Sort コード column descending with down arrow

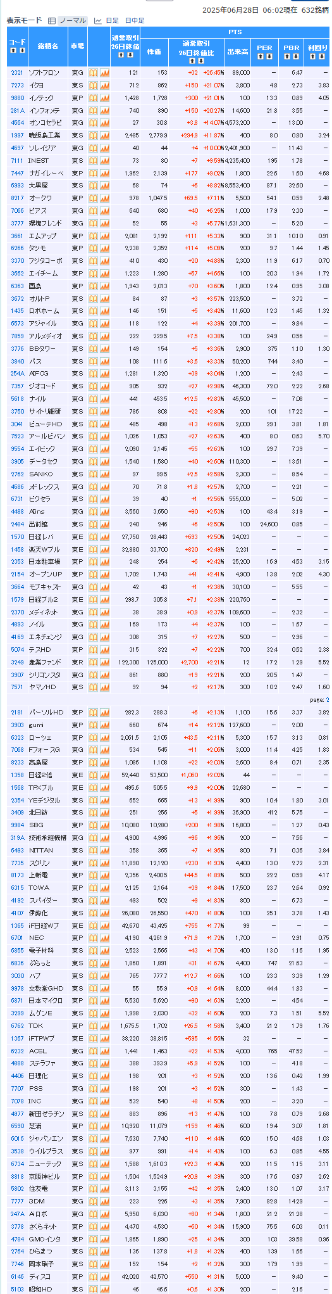23,50
